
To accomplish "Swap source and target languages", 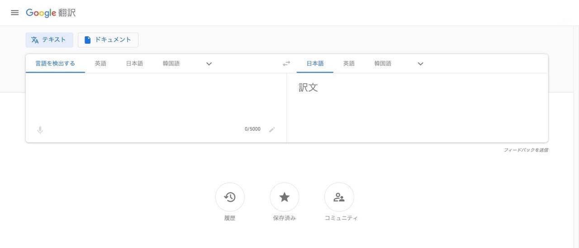I will click(286, 64).
